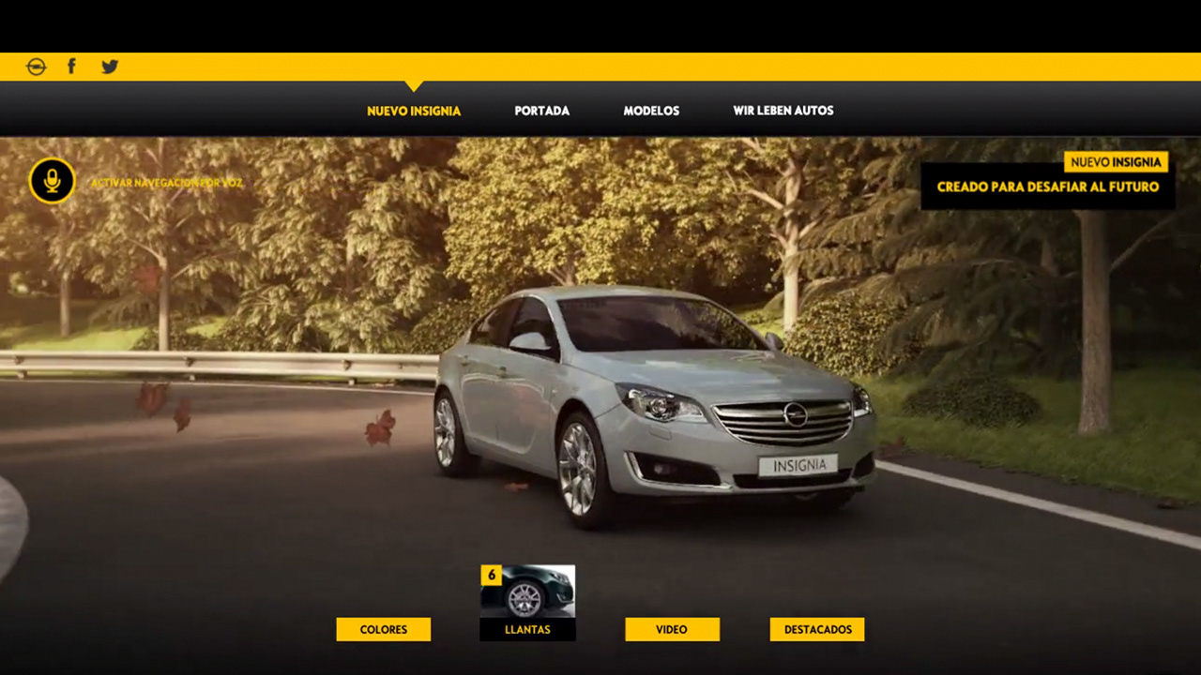This screenshot has height=675, width=1201.
Task: Open the Twitter bird icon
Action: tap(110, 67)
